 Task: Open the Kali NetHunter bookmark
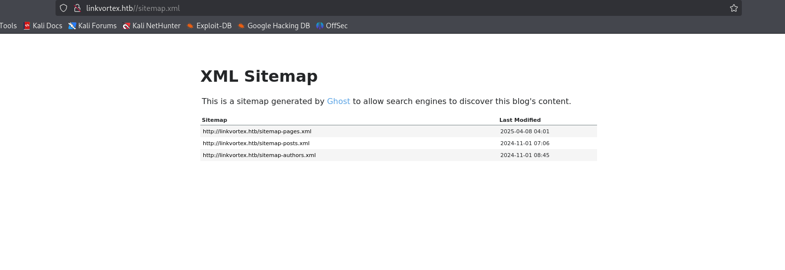152,26
